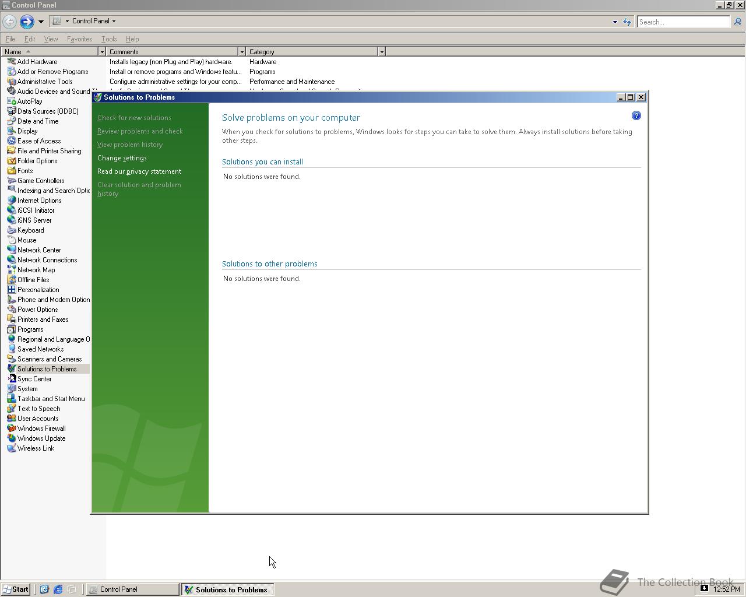The height and width of the screenshot is (597, 746).
Task: Open the Edit menu
Action: tap(30, 39)
